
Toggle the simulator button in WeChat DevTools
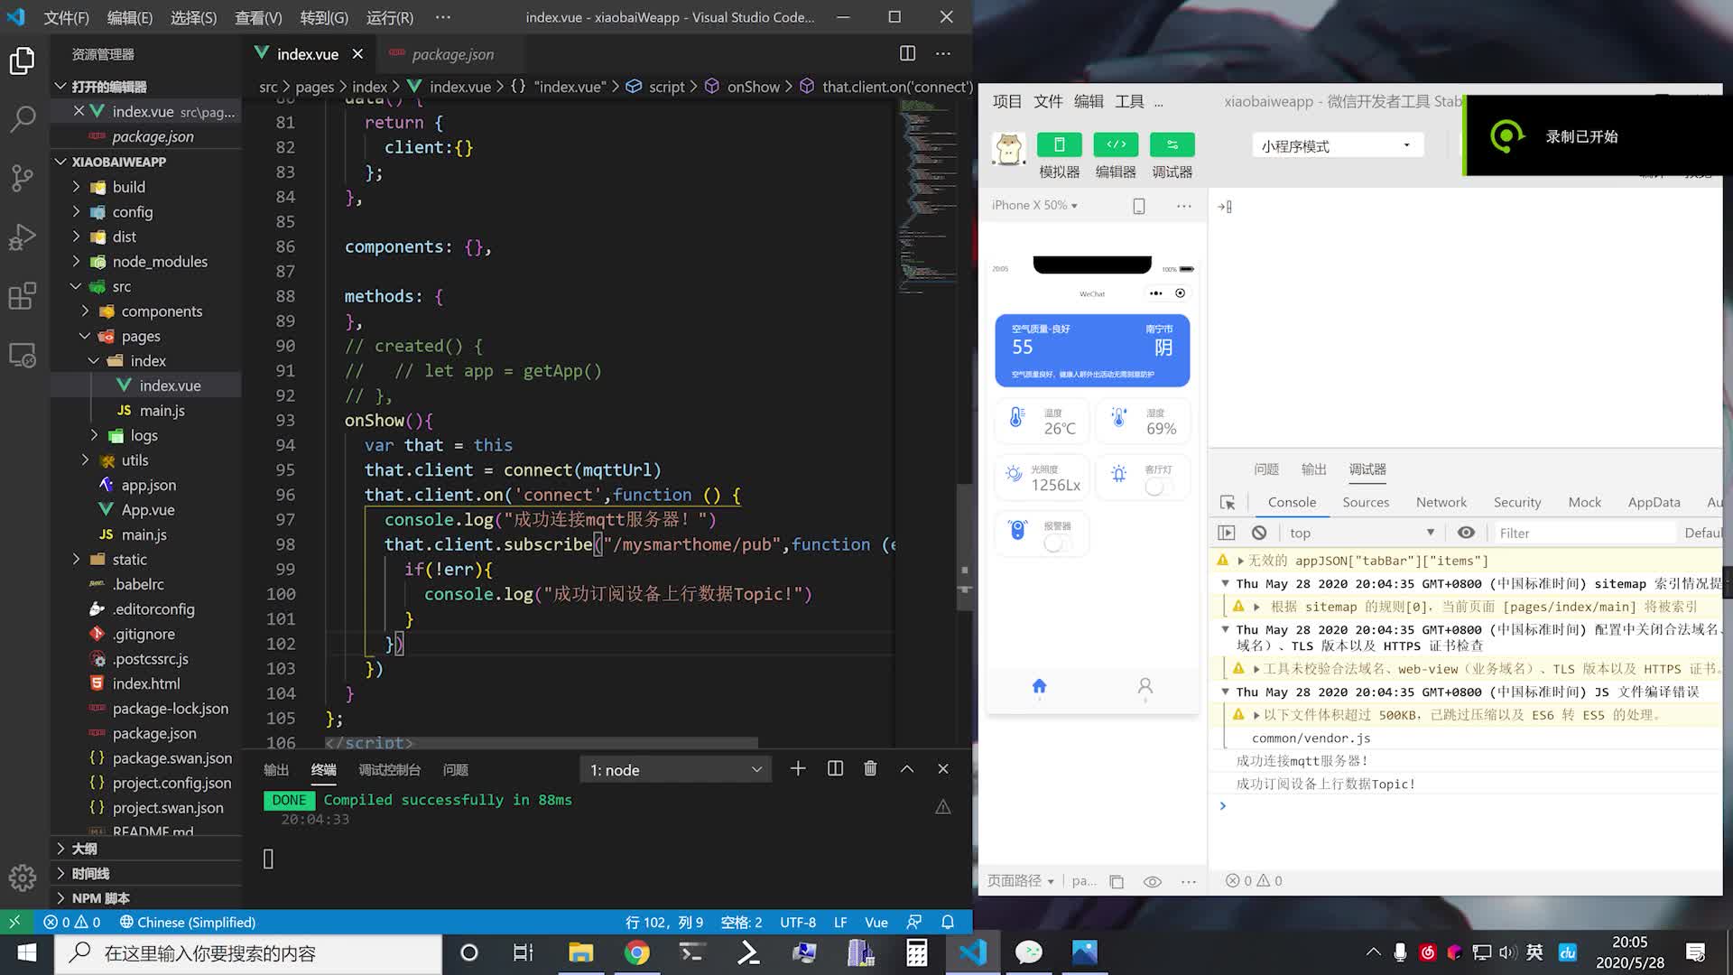[1060, 144]
